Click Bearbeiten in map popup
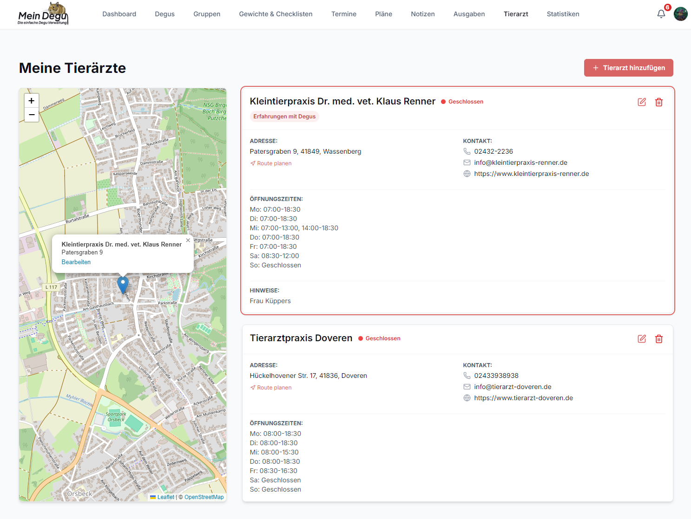Image resolution: width=691 pixels, height=519 pixels. tap(76, 262)
